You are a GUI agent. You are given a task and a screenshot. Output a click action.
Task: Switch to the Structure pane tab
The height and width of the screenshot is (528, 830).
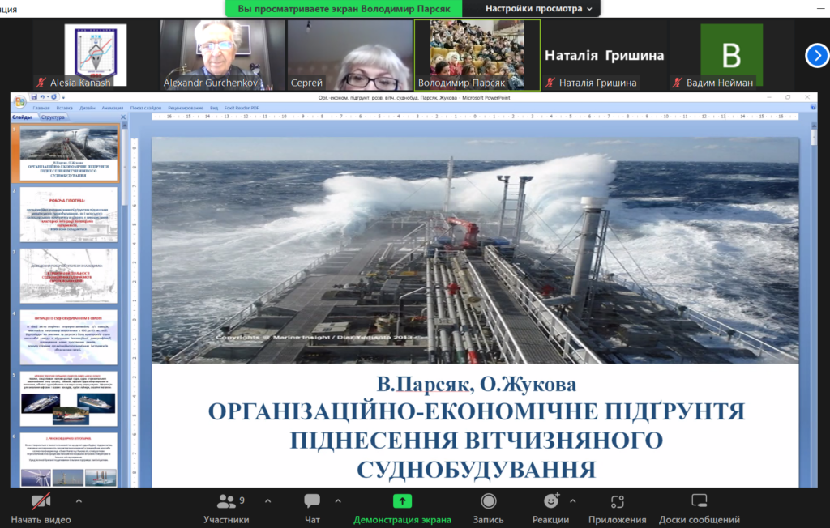[52, 117]
